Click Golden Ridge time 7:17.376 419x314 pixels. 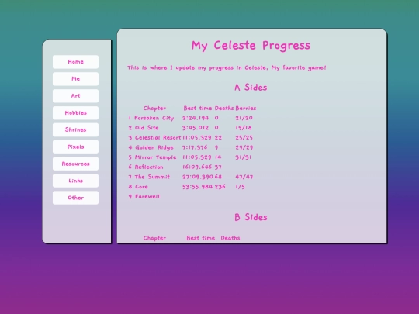click(x=195, y=147)
